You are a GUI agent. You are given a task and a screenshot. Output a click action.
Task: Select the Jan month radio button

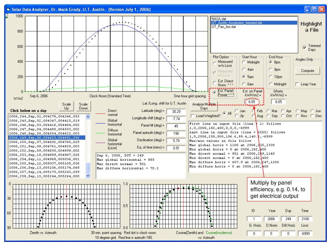(x=236, y=111)
